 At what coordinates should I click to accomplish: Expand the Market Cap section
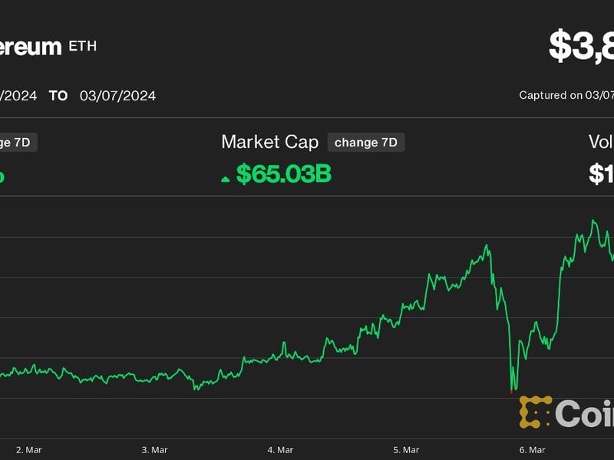pyautogui.click(x=269, y=143)
